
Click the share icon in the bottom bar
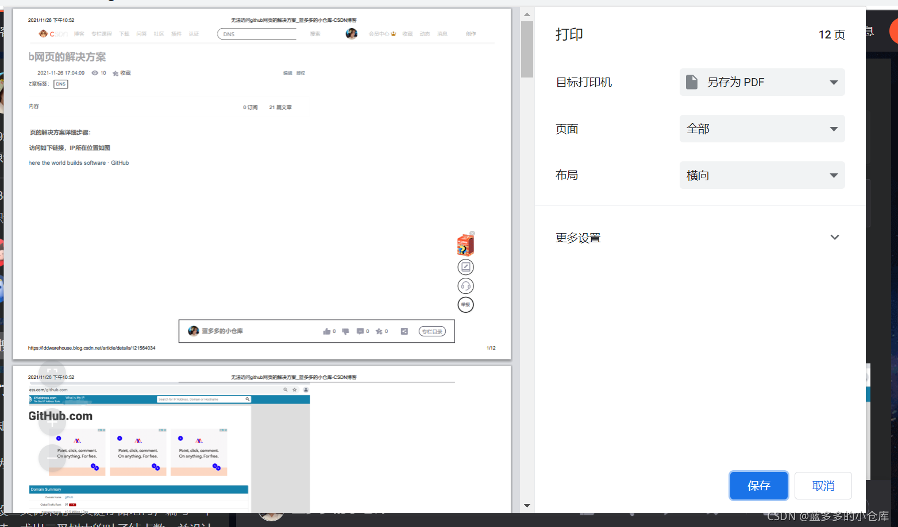coord(404,331)
